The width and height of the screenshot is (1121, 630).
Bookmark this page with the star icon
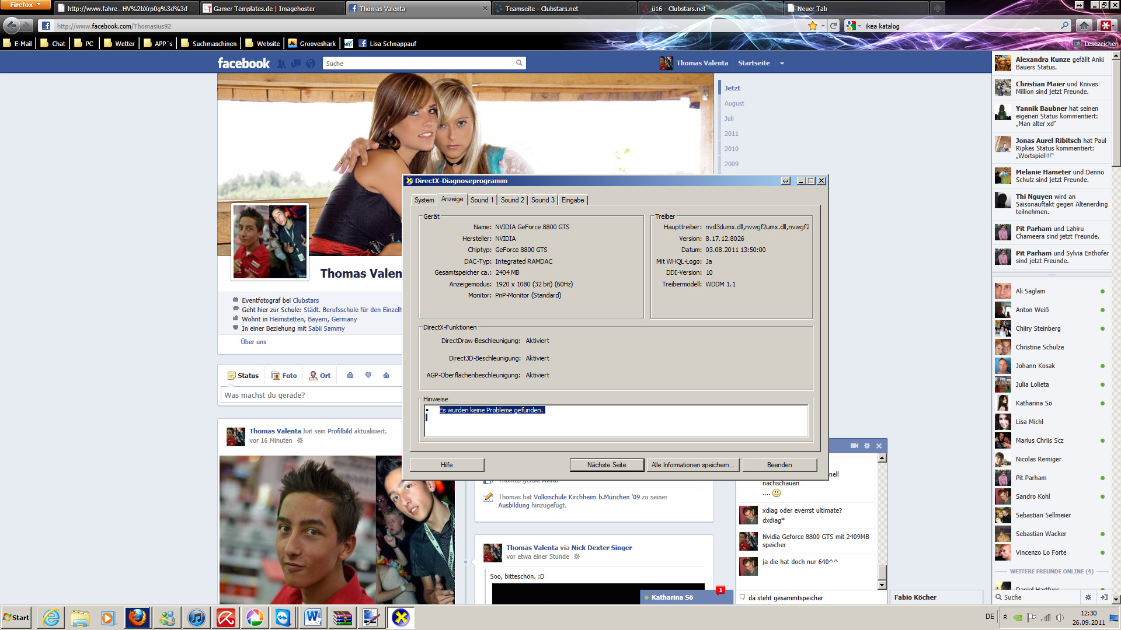pos(812,26)
